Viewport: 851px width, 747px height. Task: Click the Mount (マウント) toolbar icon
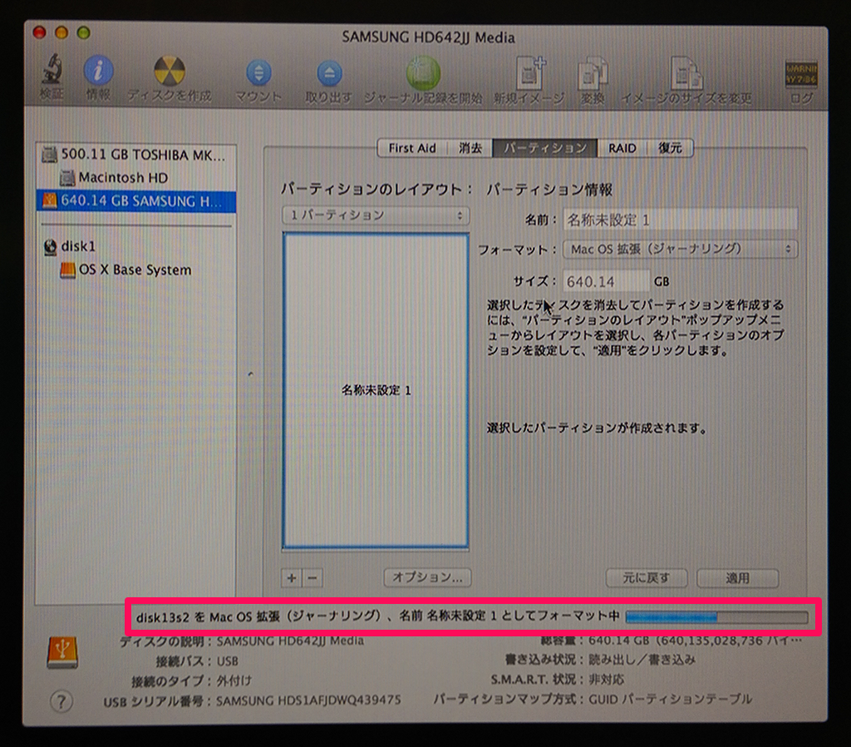coord(258,75)
